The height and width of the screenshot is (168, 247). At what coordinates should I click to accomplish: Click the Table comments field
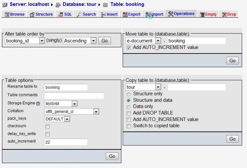coord(74,96)
